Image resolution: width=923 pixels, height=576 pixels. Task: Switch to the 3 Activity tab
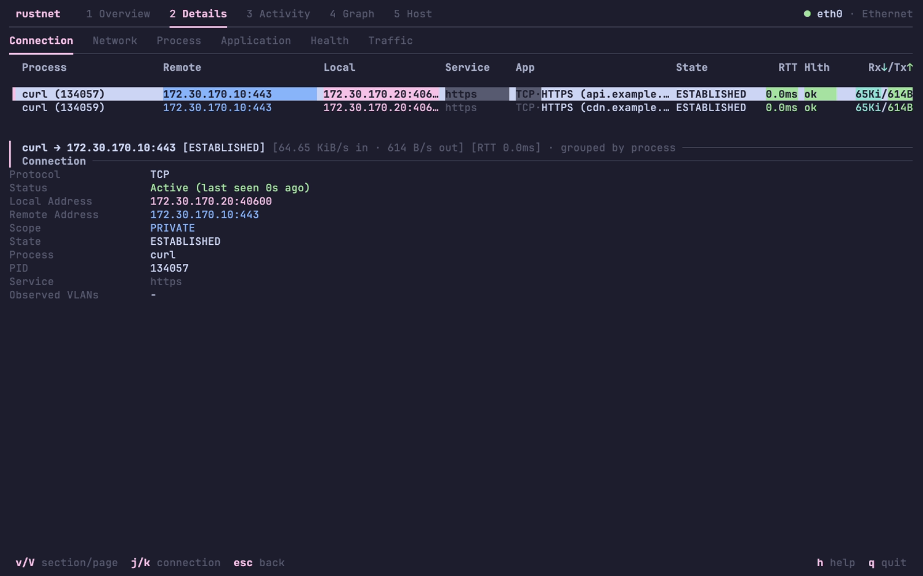[x=278, y=14]
